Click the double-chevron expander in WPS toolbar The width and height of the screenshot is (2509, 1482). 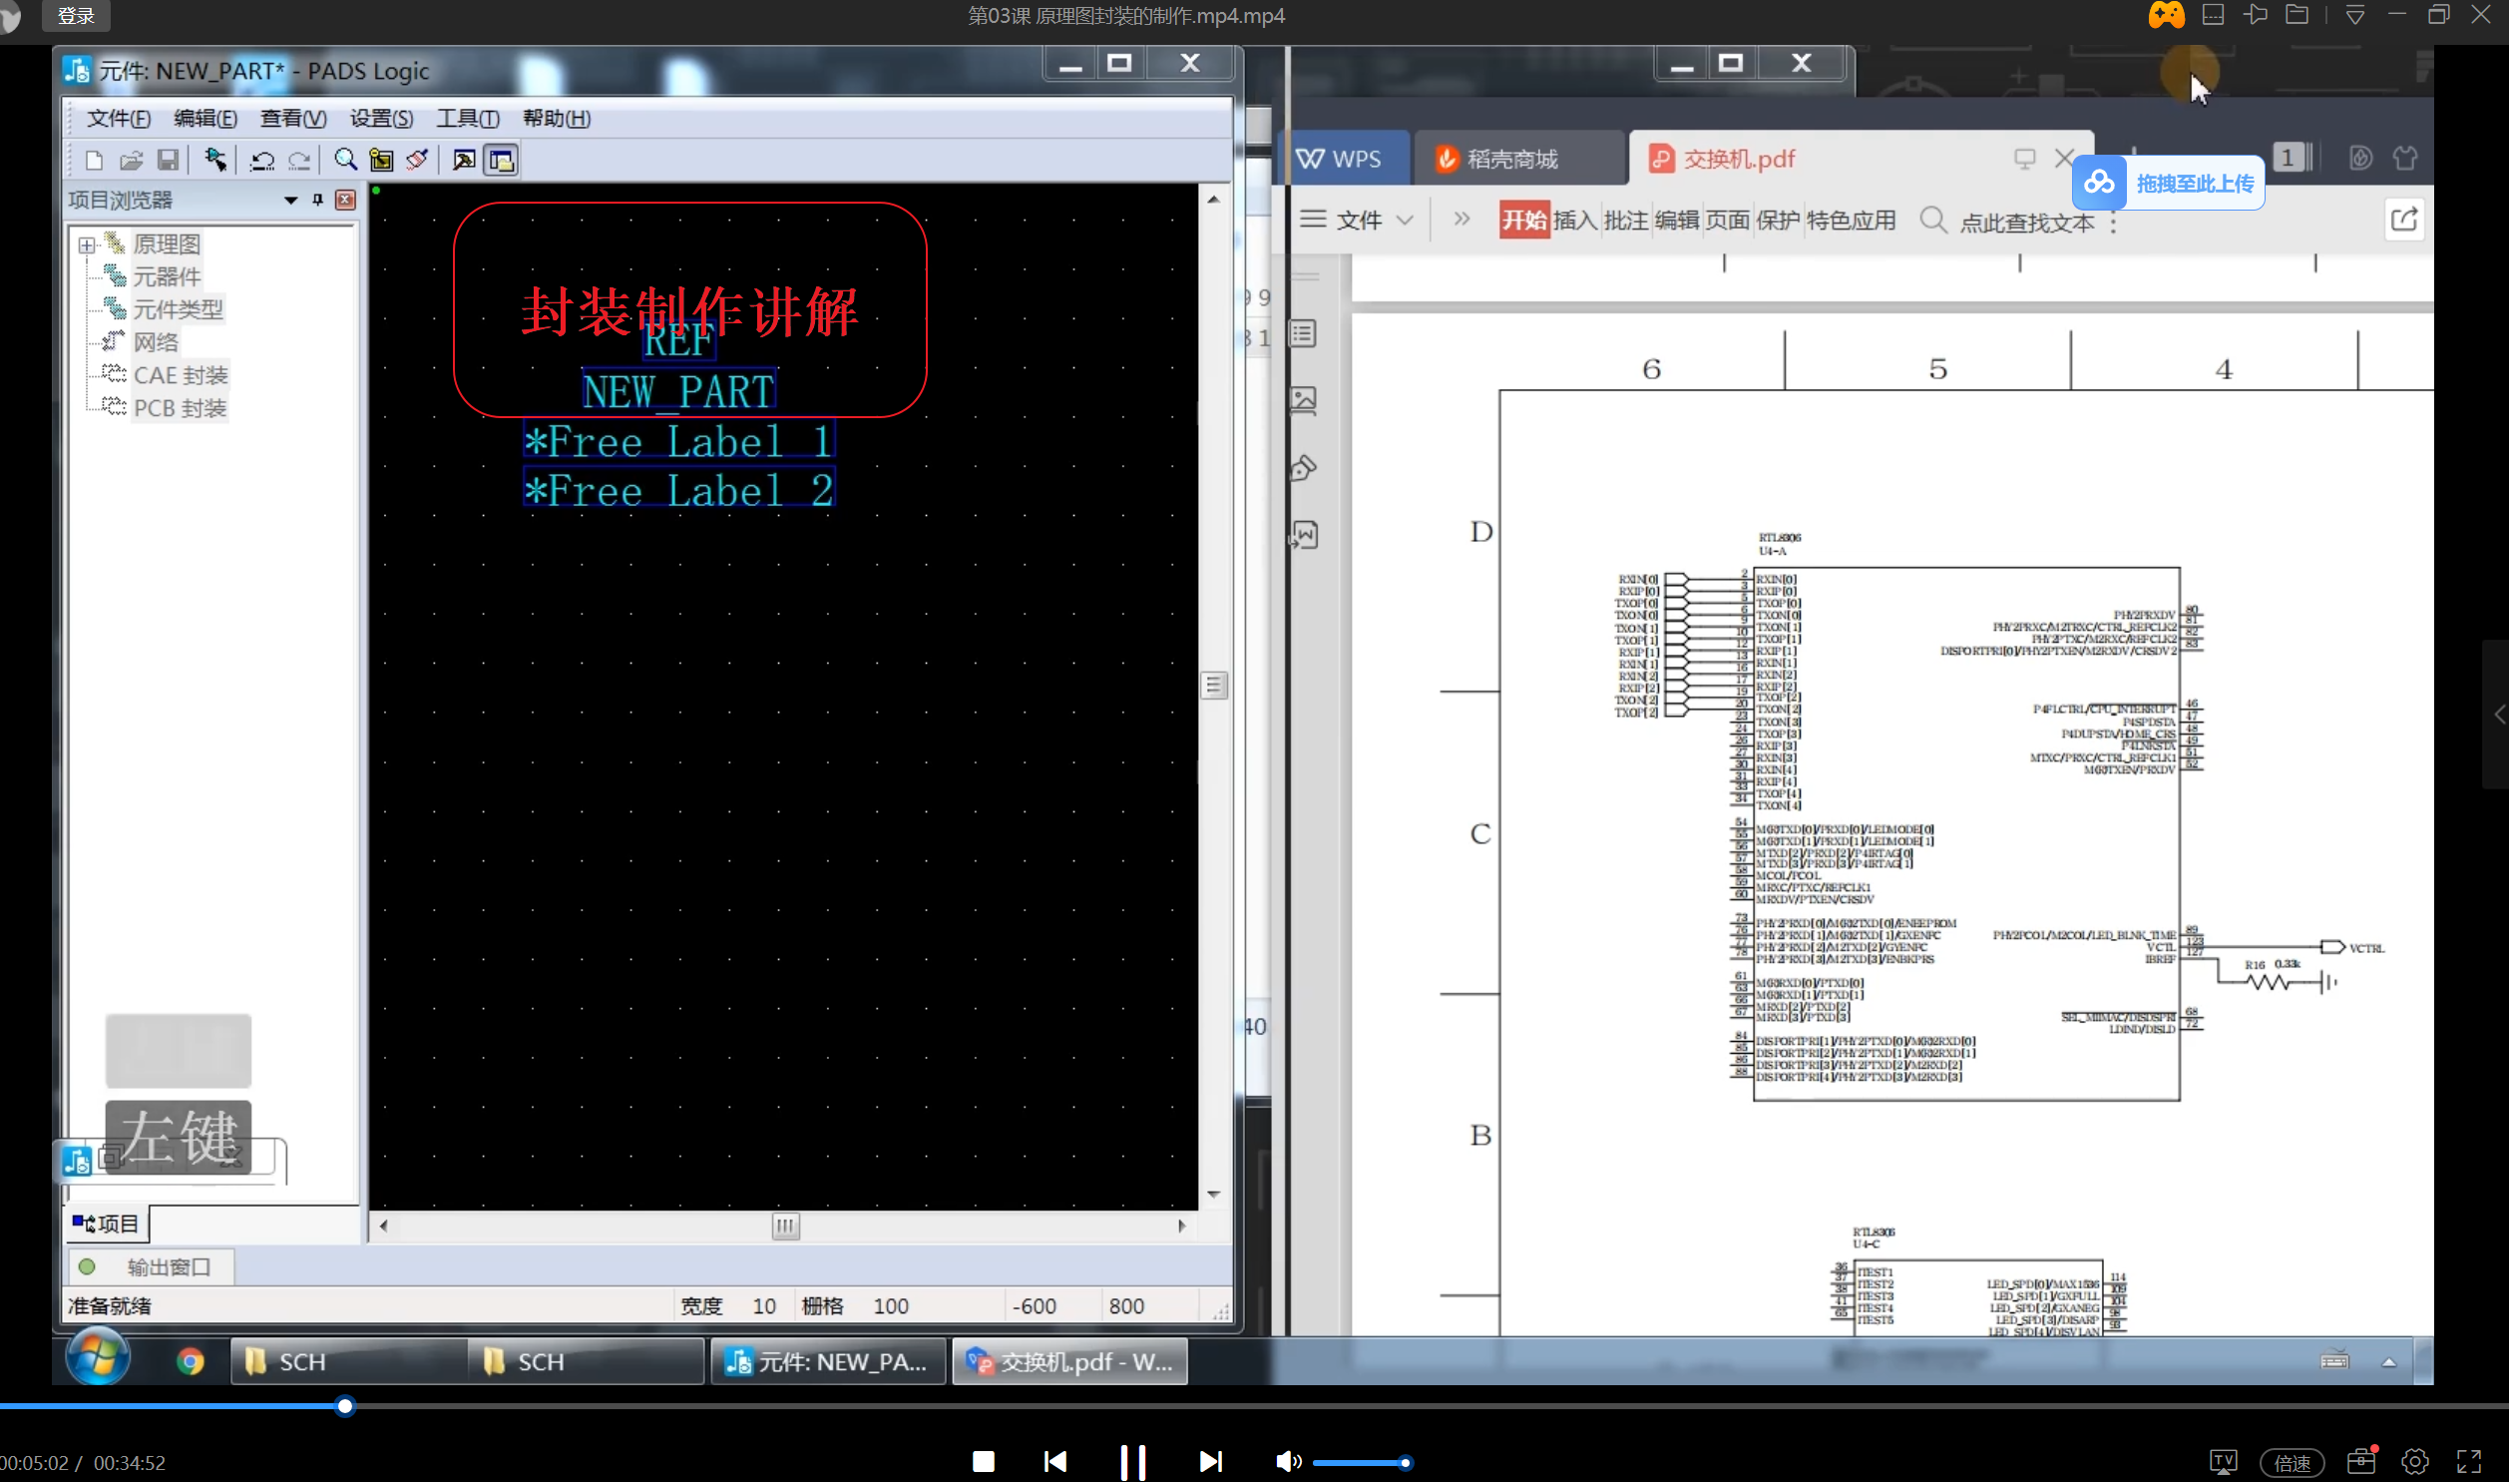(x=1463, y=219)
